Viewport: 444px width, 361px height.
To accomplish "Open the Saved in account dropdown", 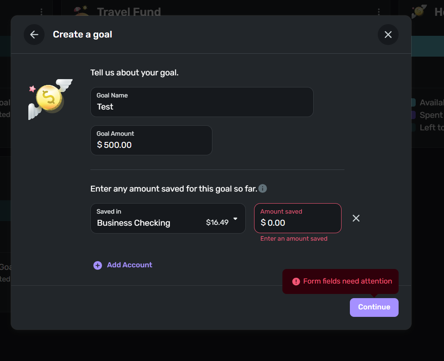I will coord(168,218).
